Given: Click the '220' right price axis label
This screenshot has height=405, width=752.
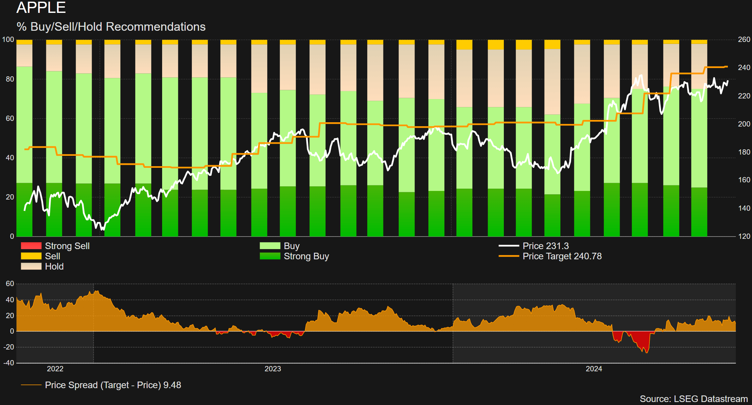Looking at the screenshot, I should click(744, 96).
